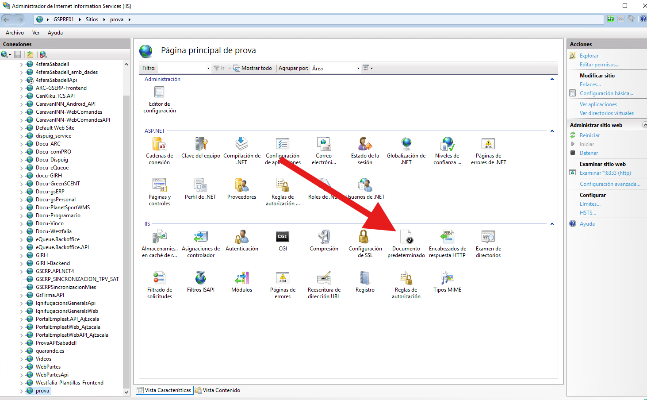The image size is (647, 400).
Task: Select the GIRH-Backend site in tree
Action: (53, 263)
